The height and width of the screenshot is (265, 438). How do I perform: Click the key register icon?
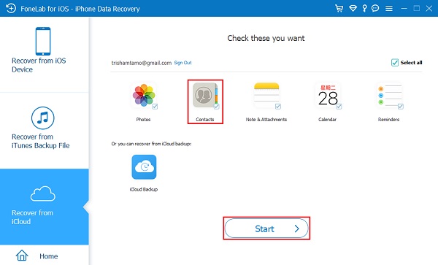(x=364, y=8)
